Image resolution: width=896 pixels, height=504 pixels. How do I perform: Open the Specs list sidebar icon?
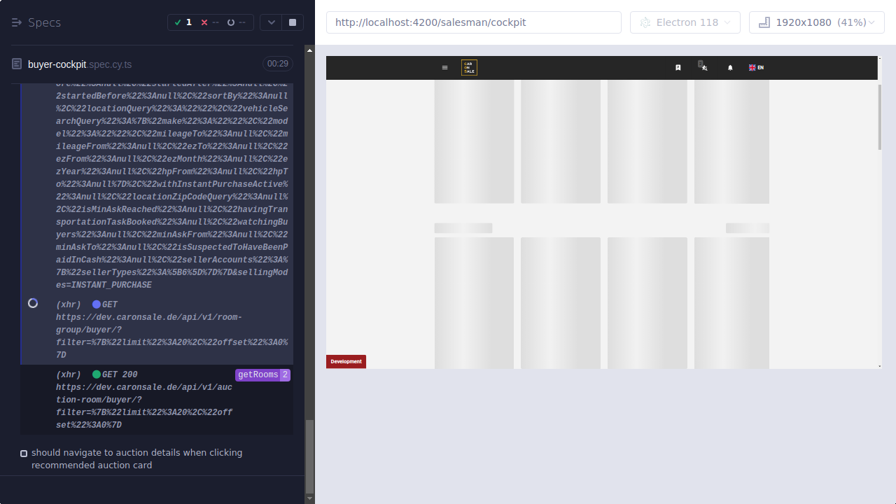[x=15, y=22]
